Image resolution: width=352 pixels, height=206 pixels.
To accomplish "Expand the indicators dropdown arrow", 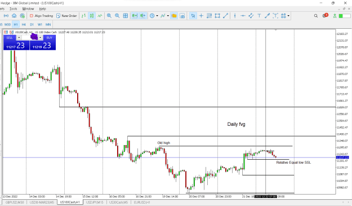I will click(x=168, y=16).
